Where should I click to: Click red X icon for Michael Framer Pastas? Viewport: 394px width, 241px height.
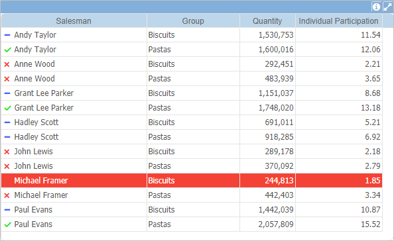coord(7,195)
